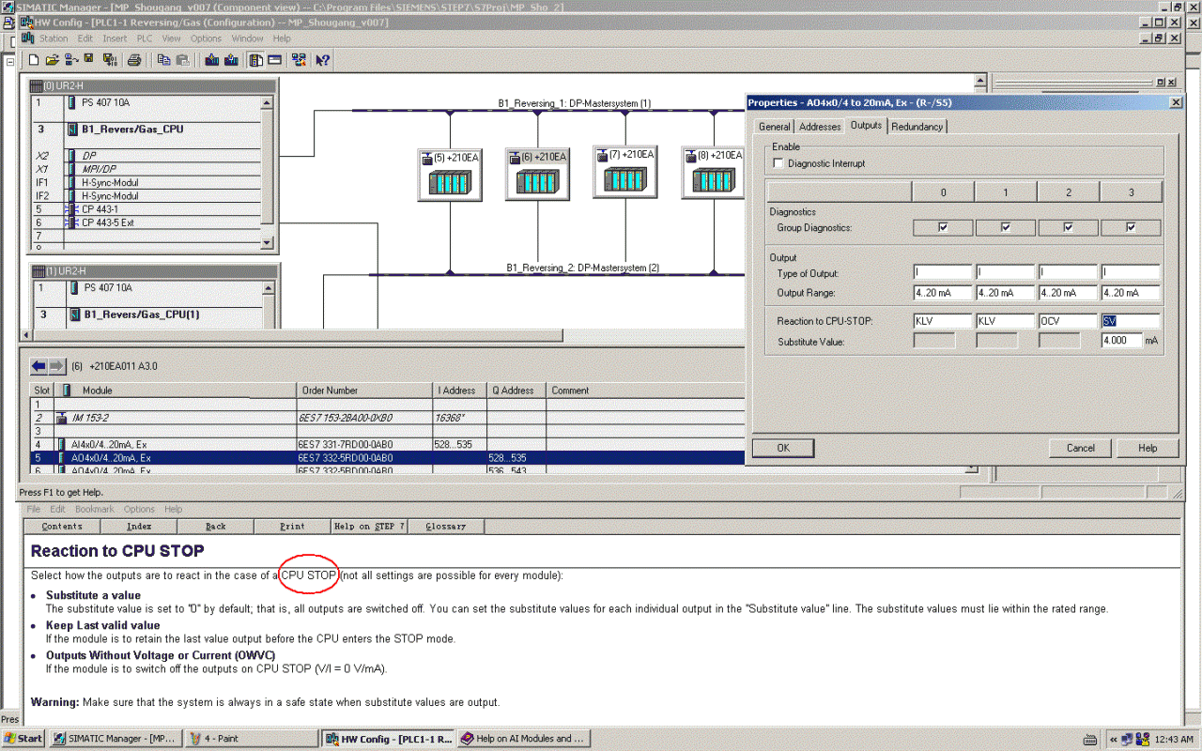Click the Download to Module icon

pyautogui.click(x=211, y=60)
